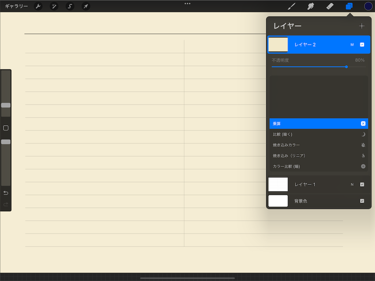This screenshot has width=375, height=281.
Task: Choose 比較 (暗く) blend mode
Action: click(x=319, y=134)
